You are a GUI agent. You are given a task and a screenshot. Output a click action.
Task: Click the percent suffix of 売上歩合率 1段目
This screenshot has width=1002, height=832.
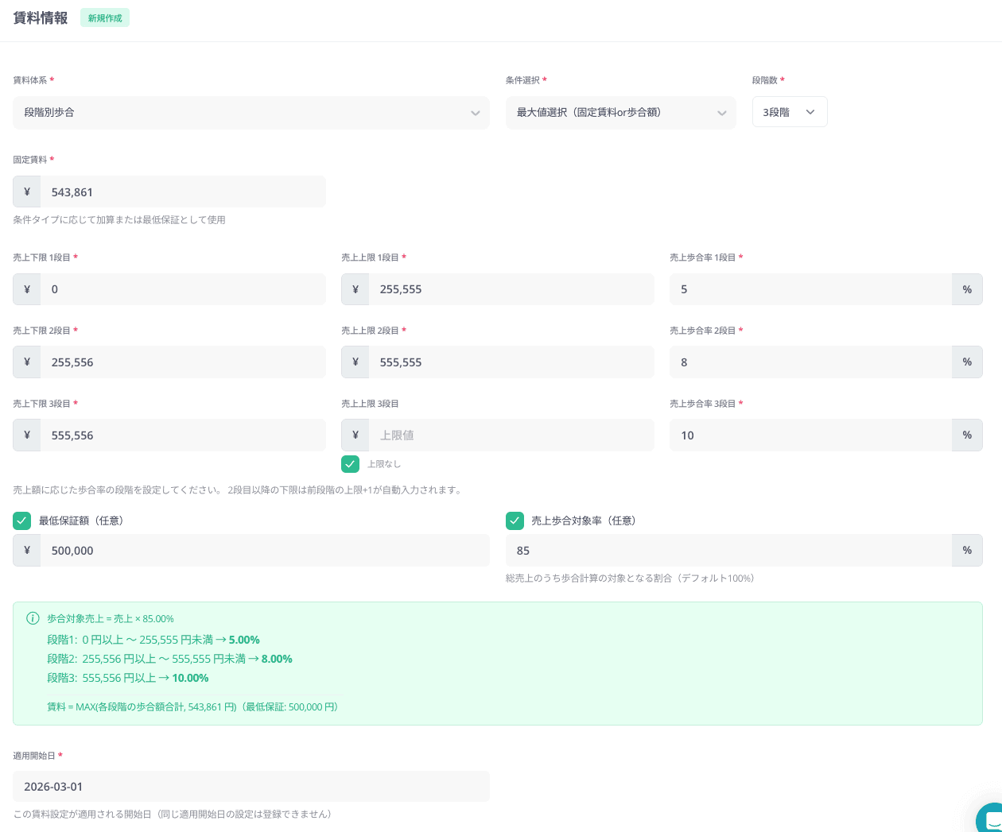pos(967,289)
